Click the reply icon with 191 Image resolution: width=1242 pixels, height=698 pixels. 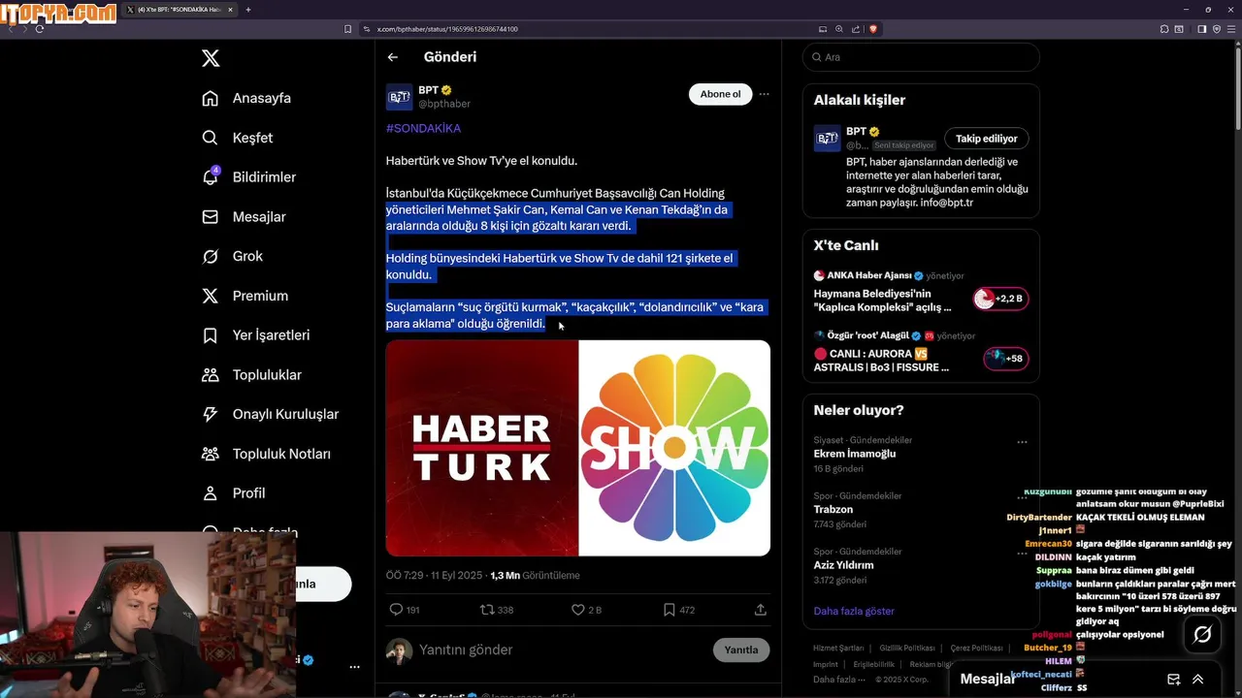coord(396,610)
